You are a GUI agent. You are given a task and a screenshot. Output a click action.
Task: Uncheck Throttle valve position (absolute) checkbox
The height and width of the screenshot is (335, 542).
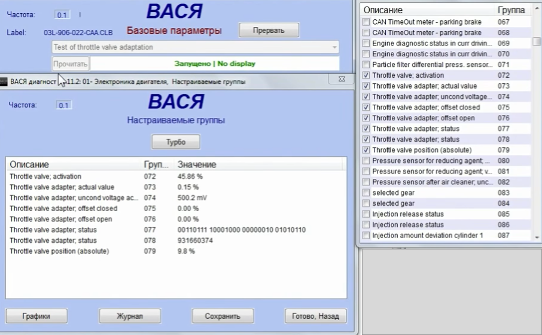[x=366, y=150]
